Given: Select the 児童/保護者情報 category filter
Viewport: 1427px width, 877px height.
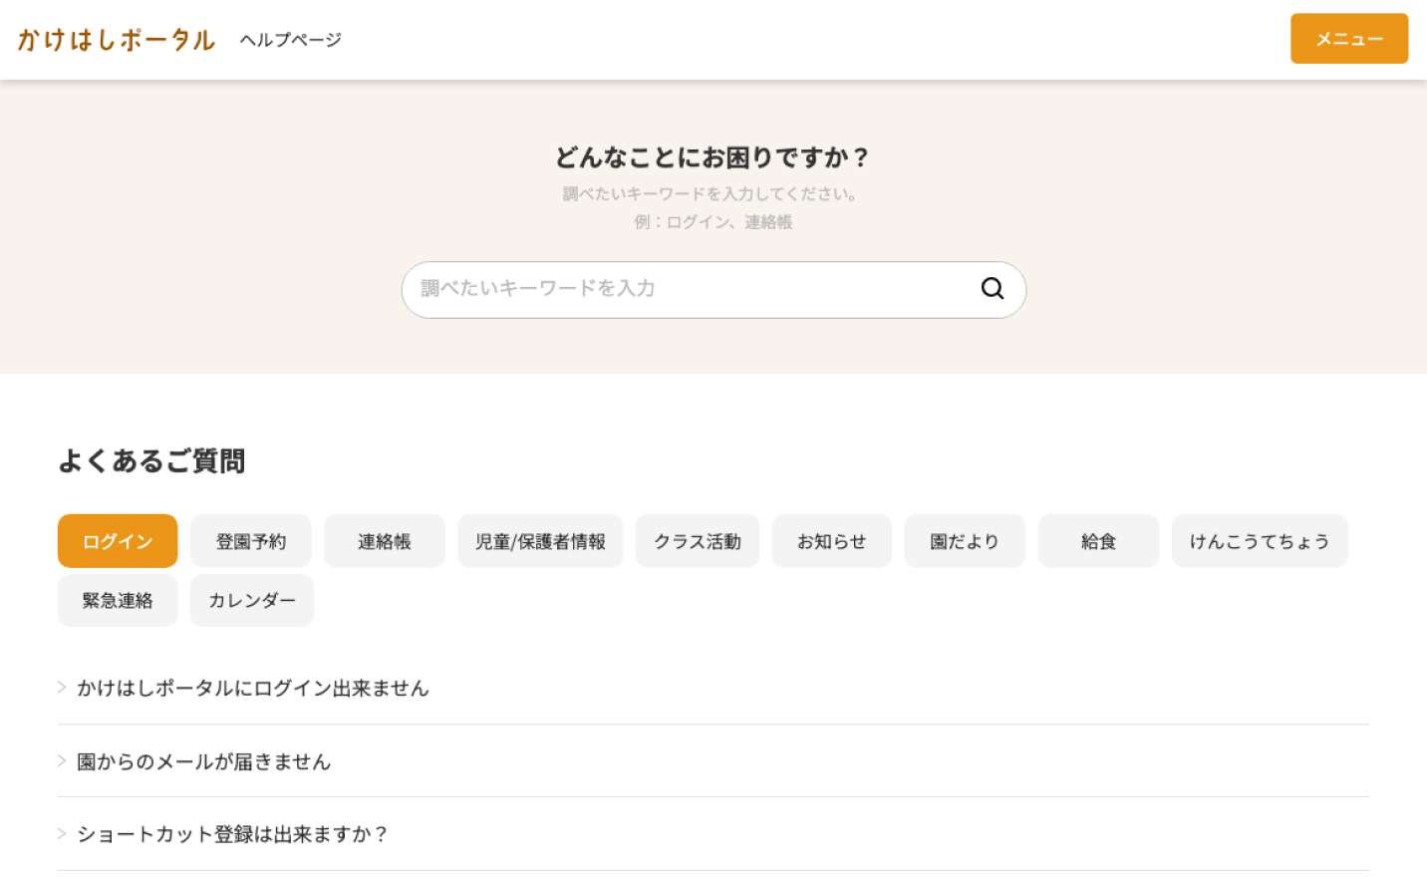Looking at the screenshot, I should point(540,540).
